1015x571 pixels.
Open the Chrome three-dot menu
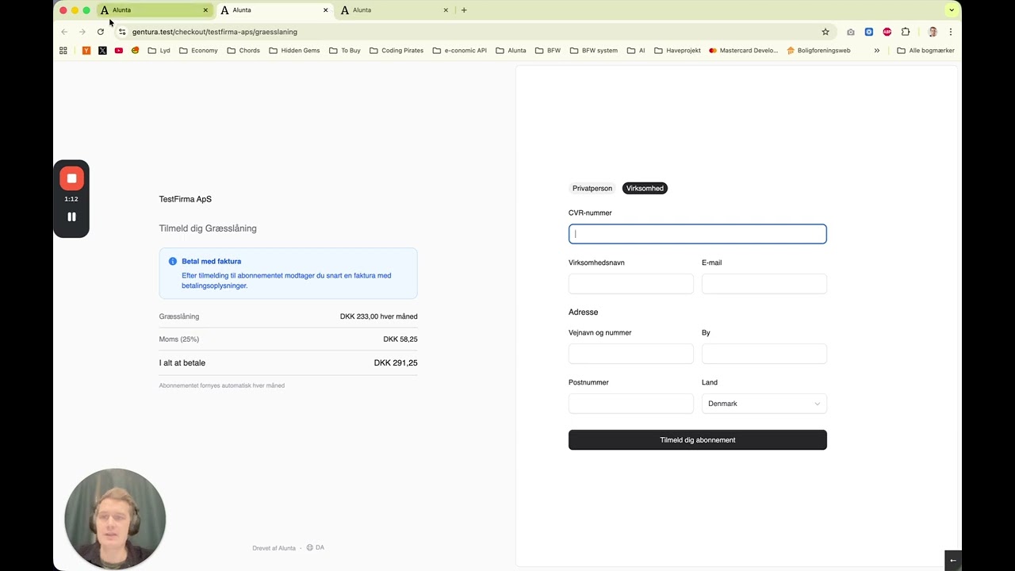point(950,32)
